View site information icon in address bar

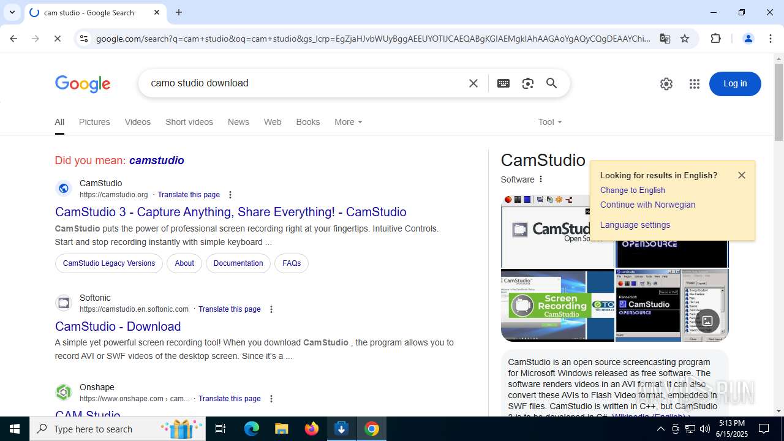(x=84, y=39)
